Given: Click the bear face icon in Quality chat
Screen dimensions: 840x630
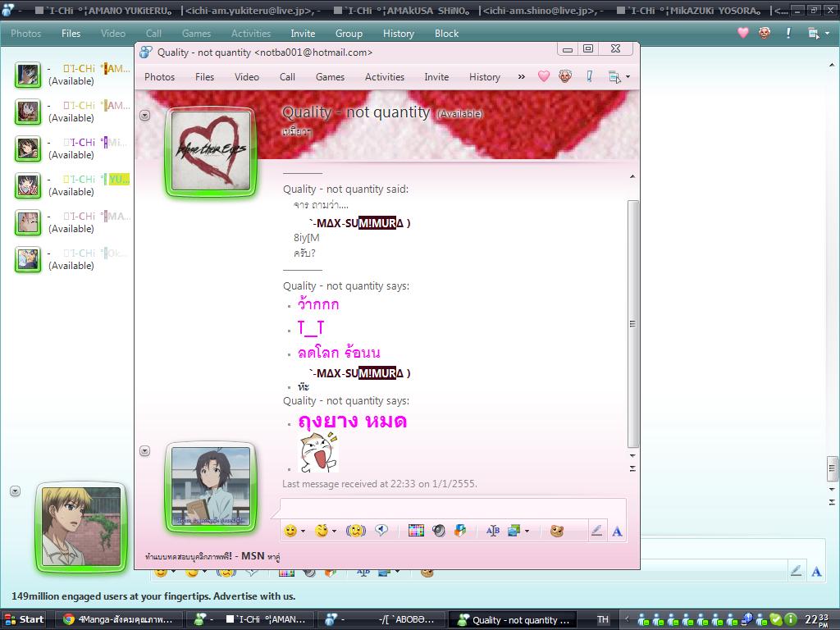Looking at the screenshot, I should (x=557, y=531).
